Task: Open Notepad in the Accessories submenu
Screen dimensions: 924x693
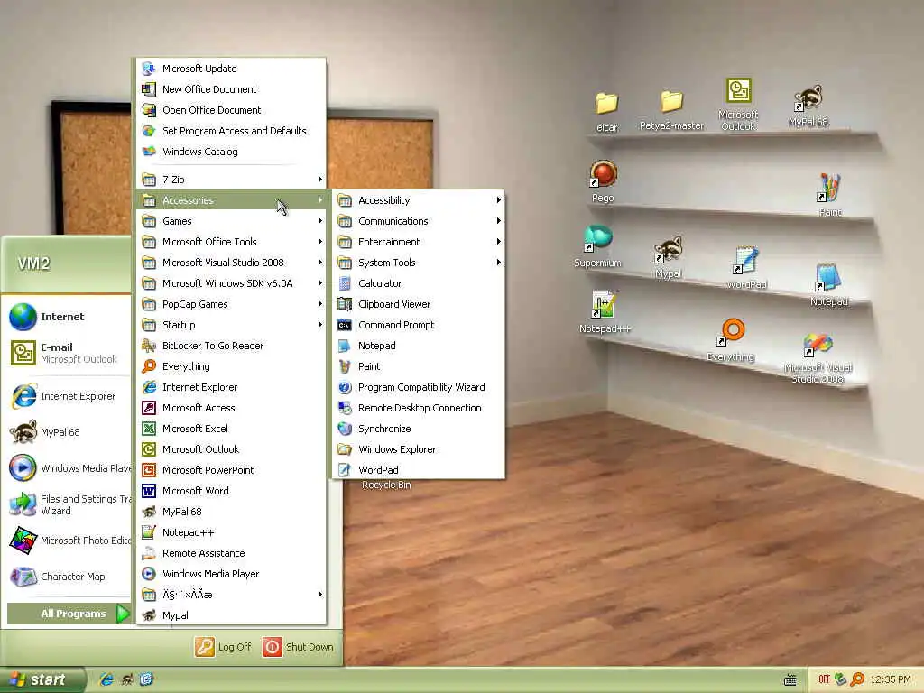Action: (x=419, y=346)
